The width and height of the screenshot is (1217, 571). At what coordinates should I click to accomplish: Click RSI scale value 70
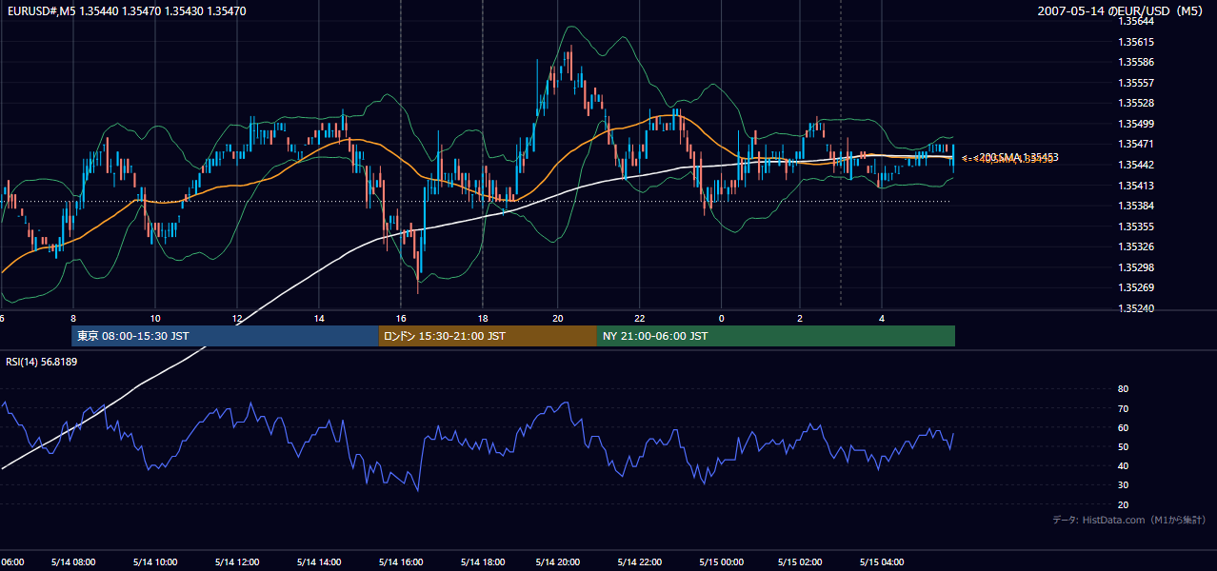click(1123, 408)
